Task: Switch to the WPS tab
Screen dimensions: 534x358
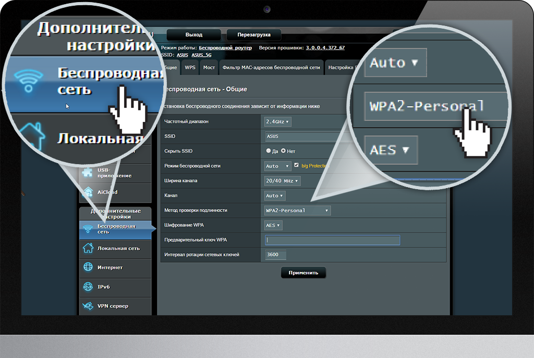Action: click(190, 68)
